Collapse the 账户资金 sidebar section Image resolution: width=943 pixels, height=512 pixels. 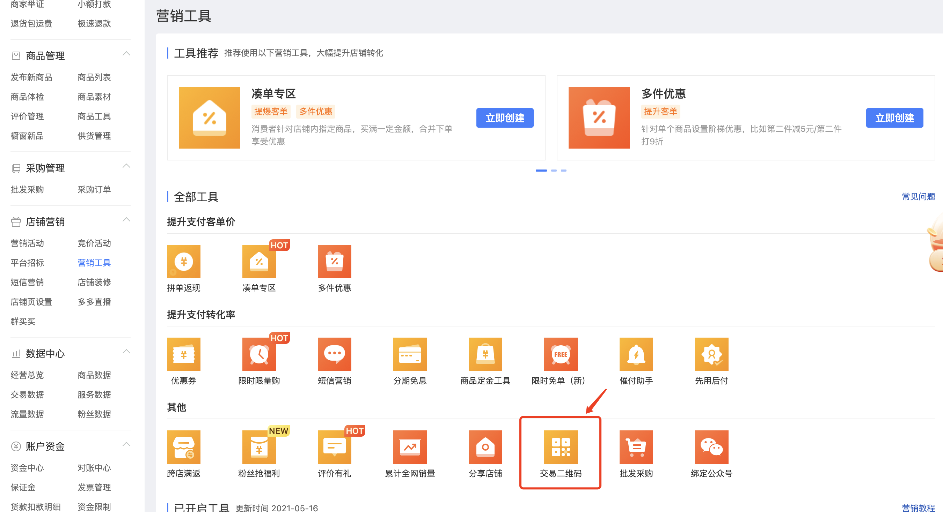coord(126,444)
